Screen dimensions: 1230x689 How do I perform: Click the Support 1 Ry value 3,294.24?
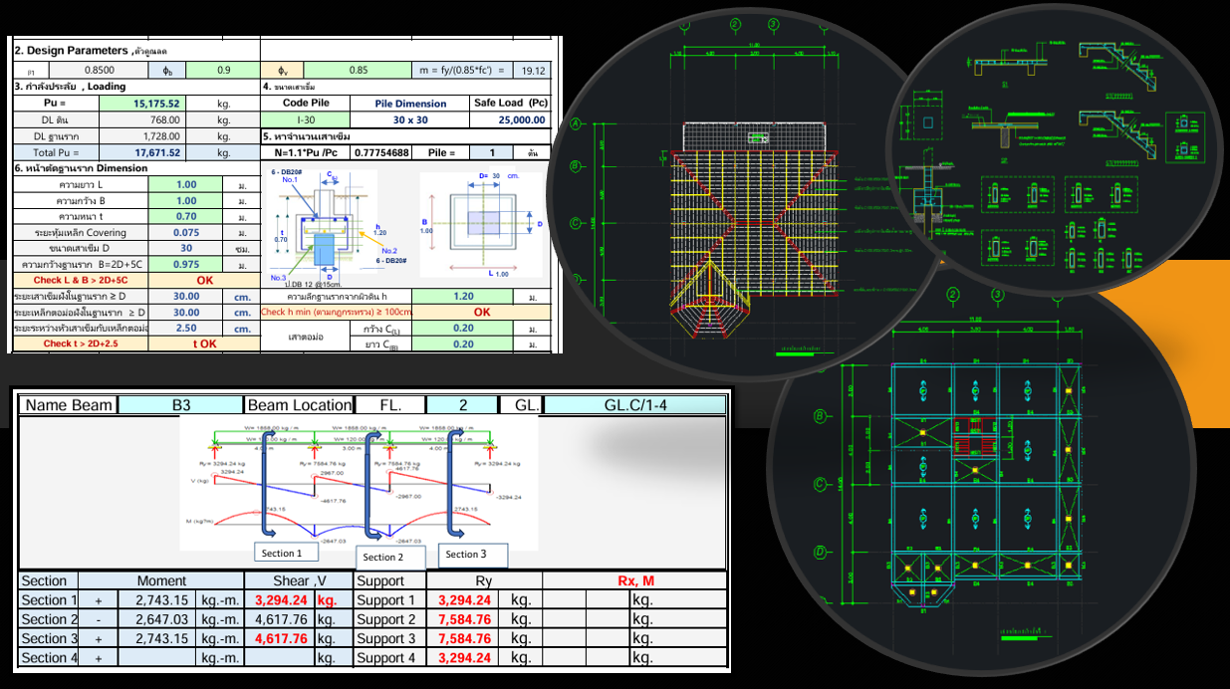point(464,600)
